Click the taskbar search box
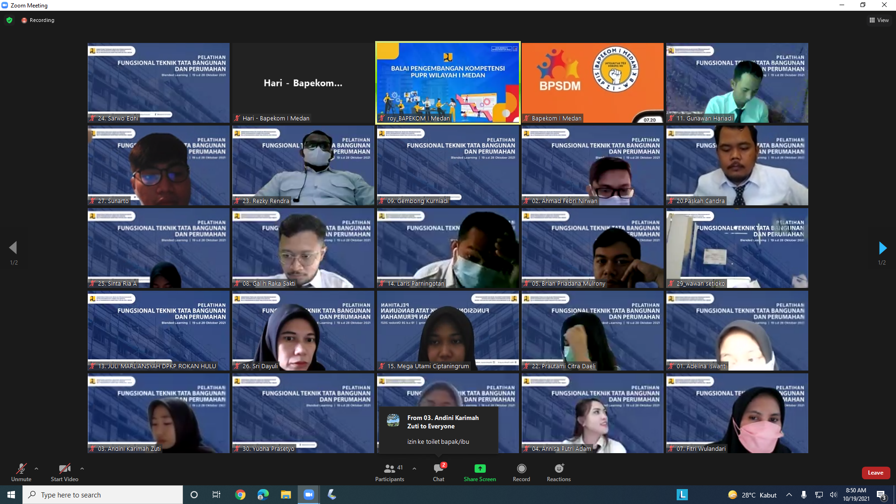 tap(103, 495)
